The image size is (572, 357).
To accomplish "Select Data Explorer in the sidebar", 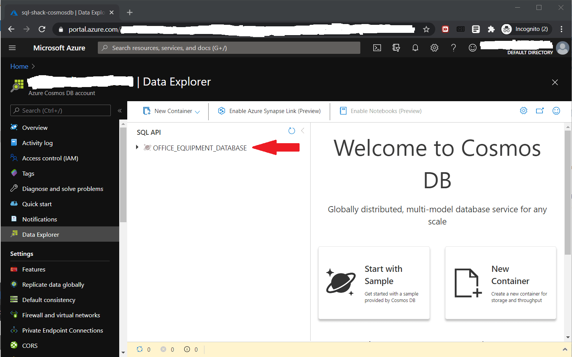I will click(41, 234).
